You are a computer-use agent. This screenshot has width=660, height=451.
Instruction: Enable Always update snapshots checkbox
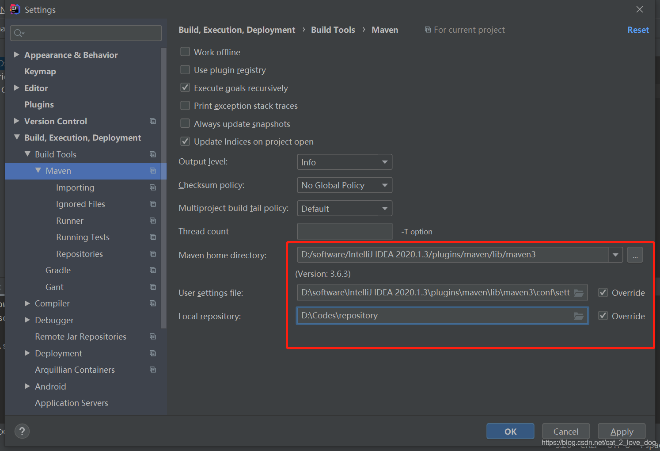pos(185,123)
